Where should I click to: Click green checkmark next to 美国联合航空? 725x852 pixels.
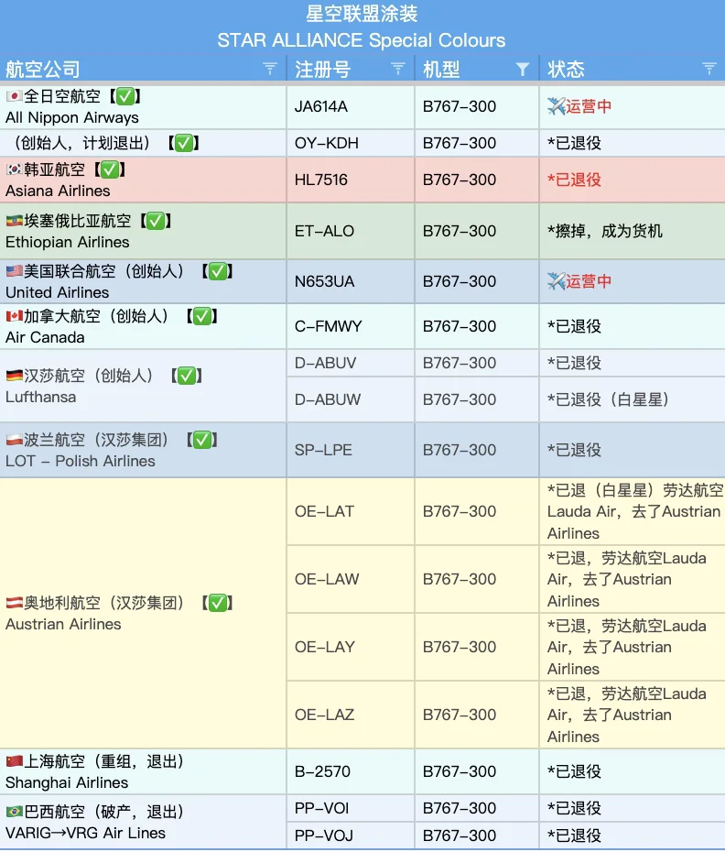click(x=217, y=271)
